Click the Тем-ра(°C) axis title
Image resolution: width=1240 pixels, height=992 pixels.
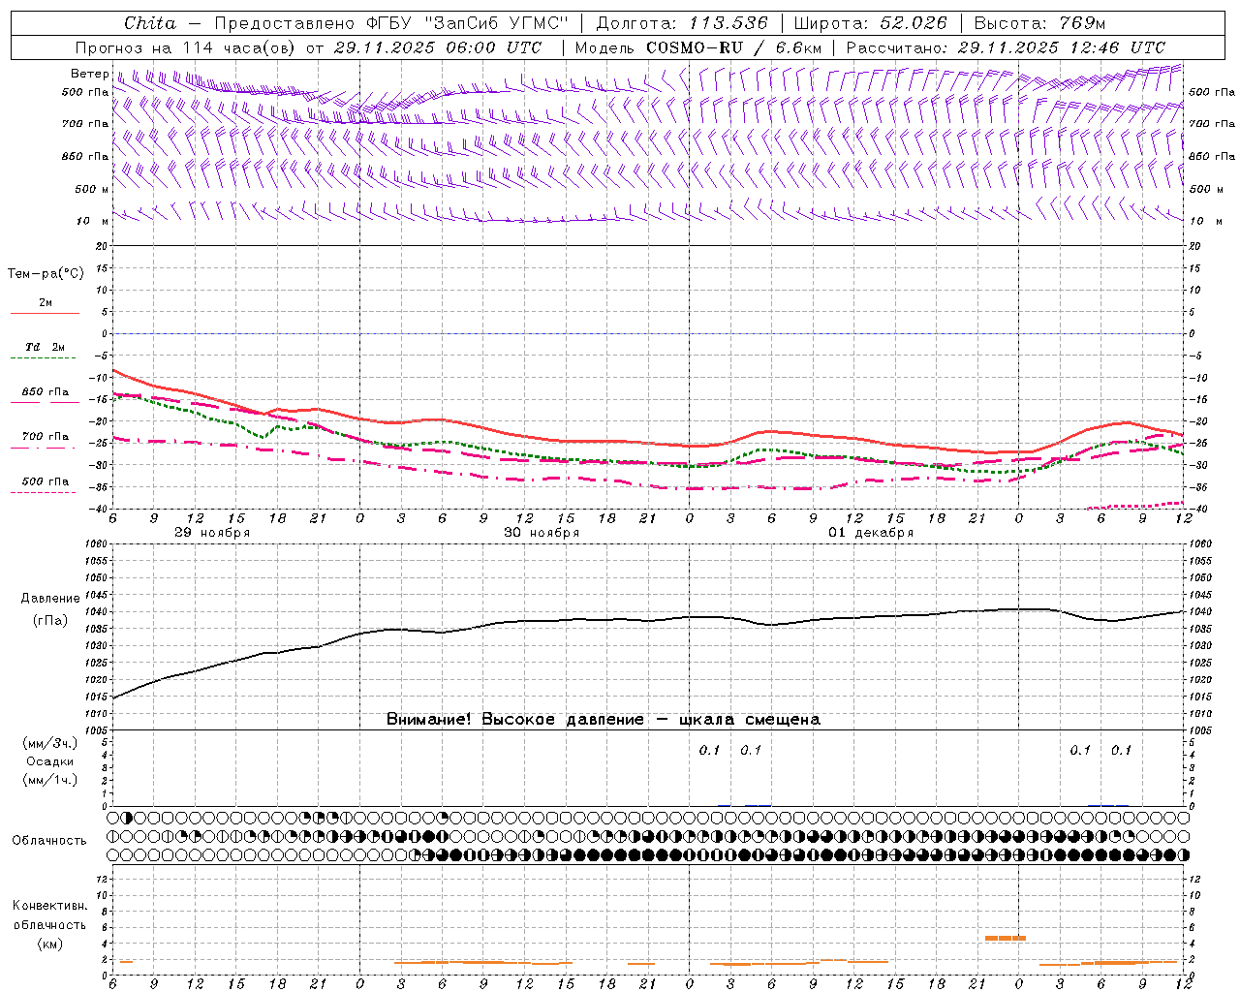(x=46, y=274)
